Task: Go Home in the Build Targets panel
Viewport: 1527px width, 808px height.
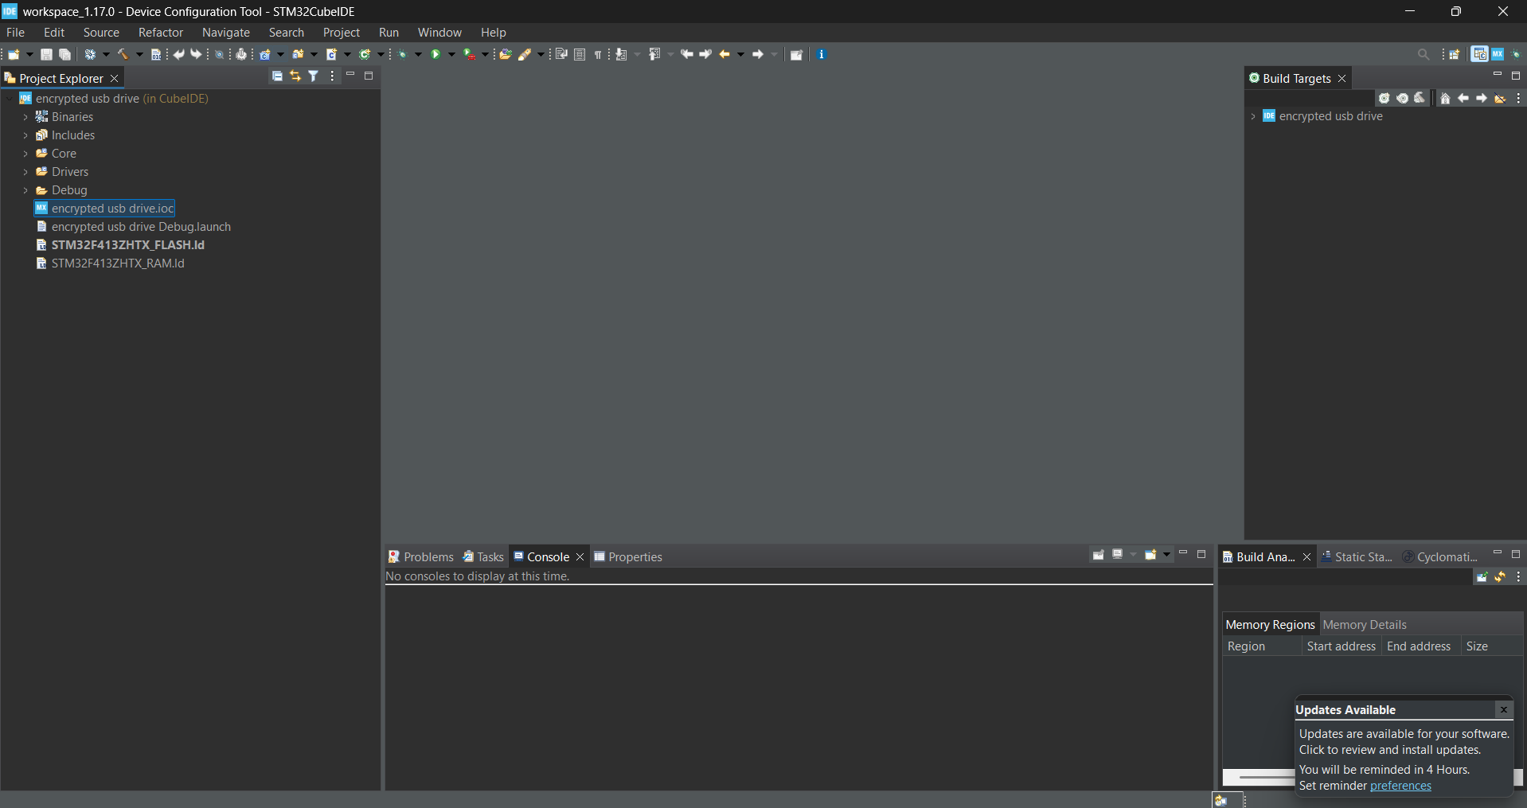Action: point(1447,98)
